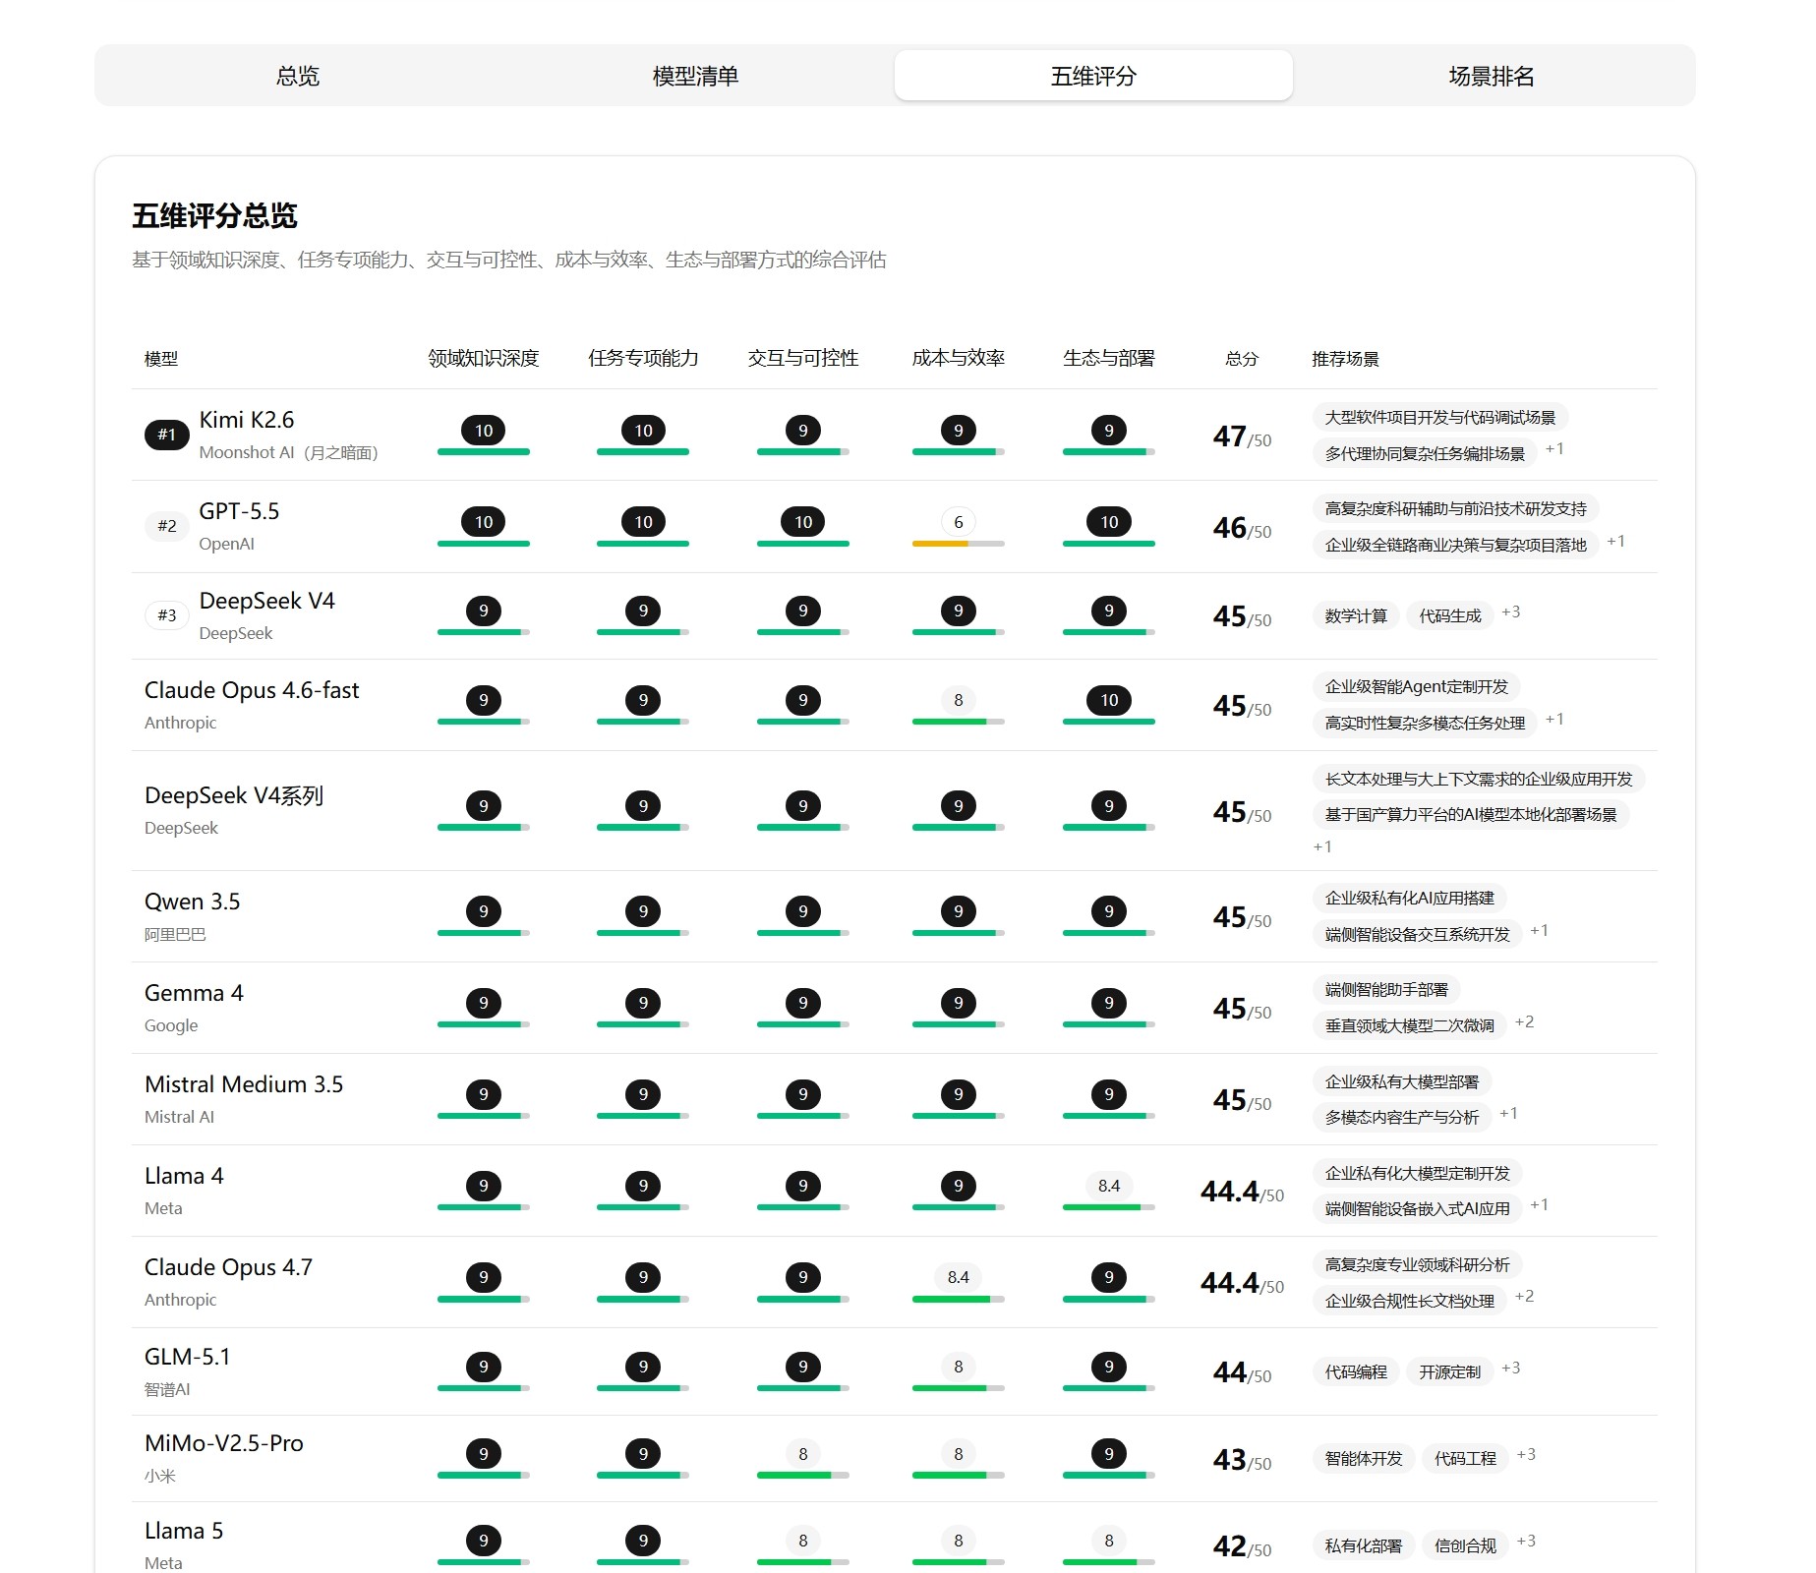
Task: Select the GLM-5.1 model name
Action: coord(187,1357)
